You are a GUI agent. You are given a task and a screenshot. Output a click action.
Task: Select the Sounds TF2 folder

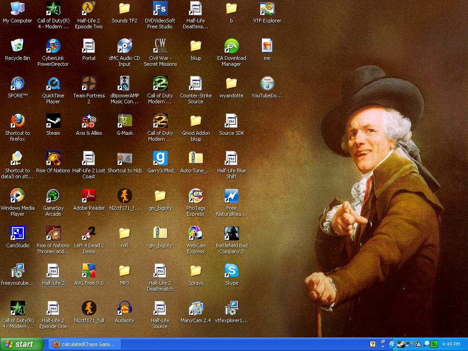click(124, 9)
